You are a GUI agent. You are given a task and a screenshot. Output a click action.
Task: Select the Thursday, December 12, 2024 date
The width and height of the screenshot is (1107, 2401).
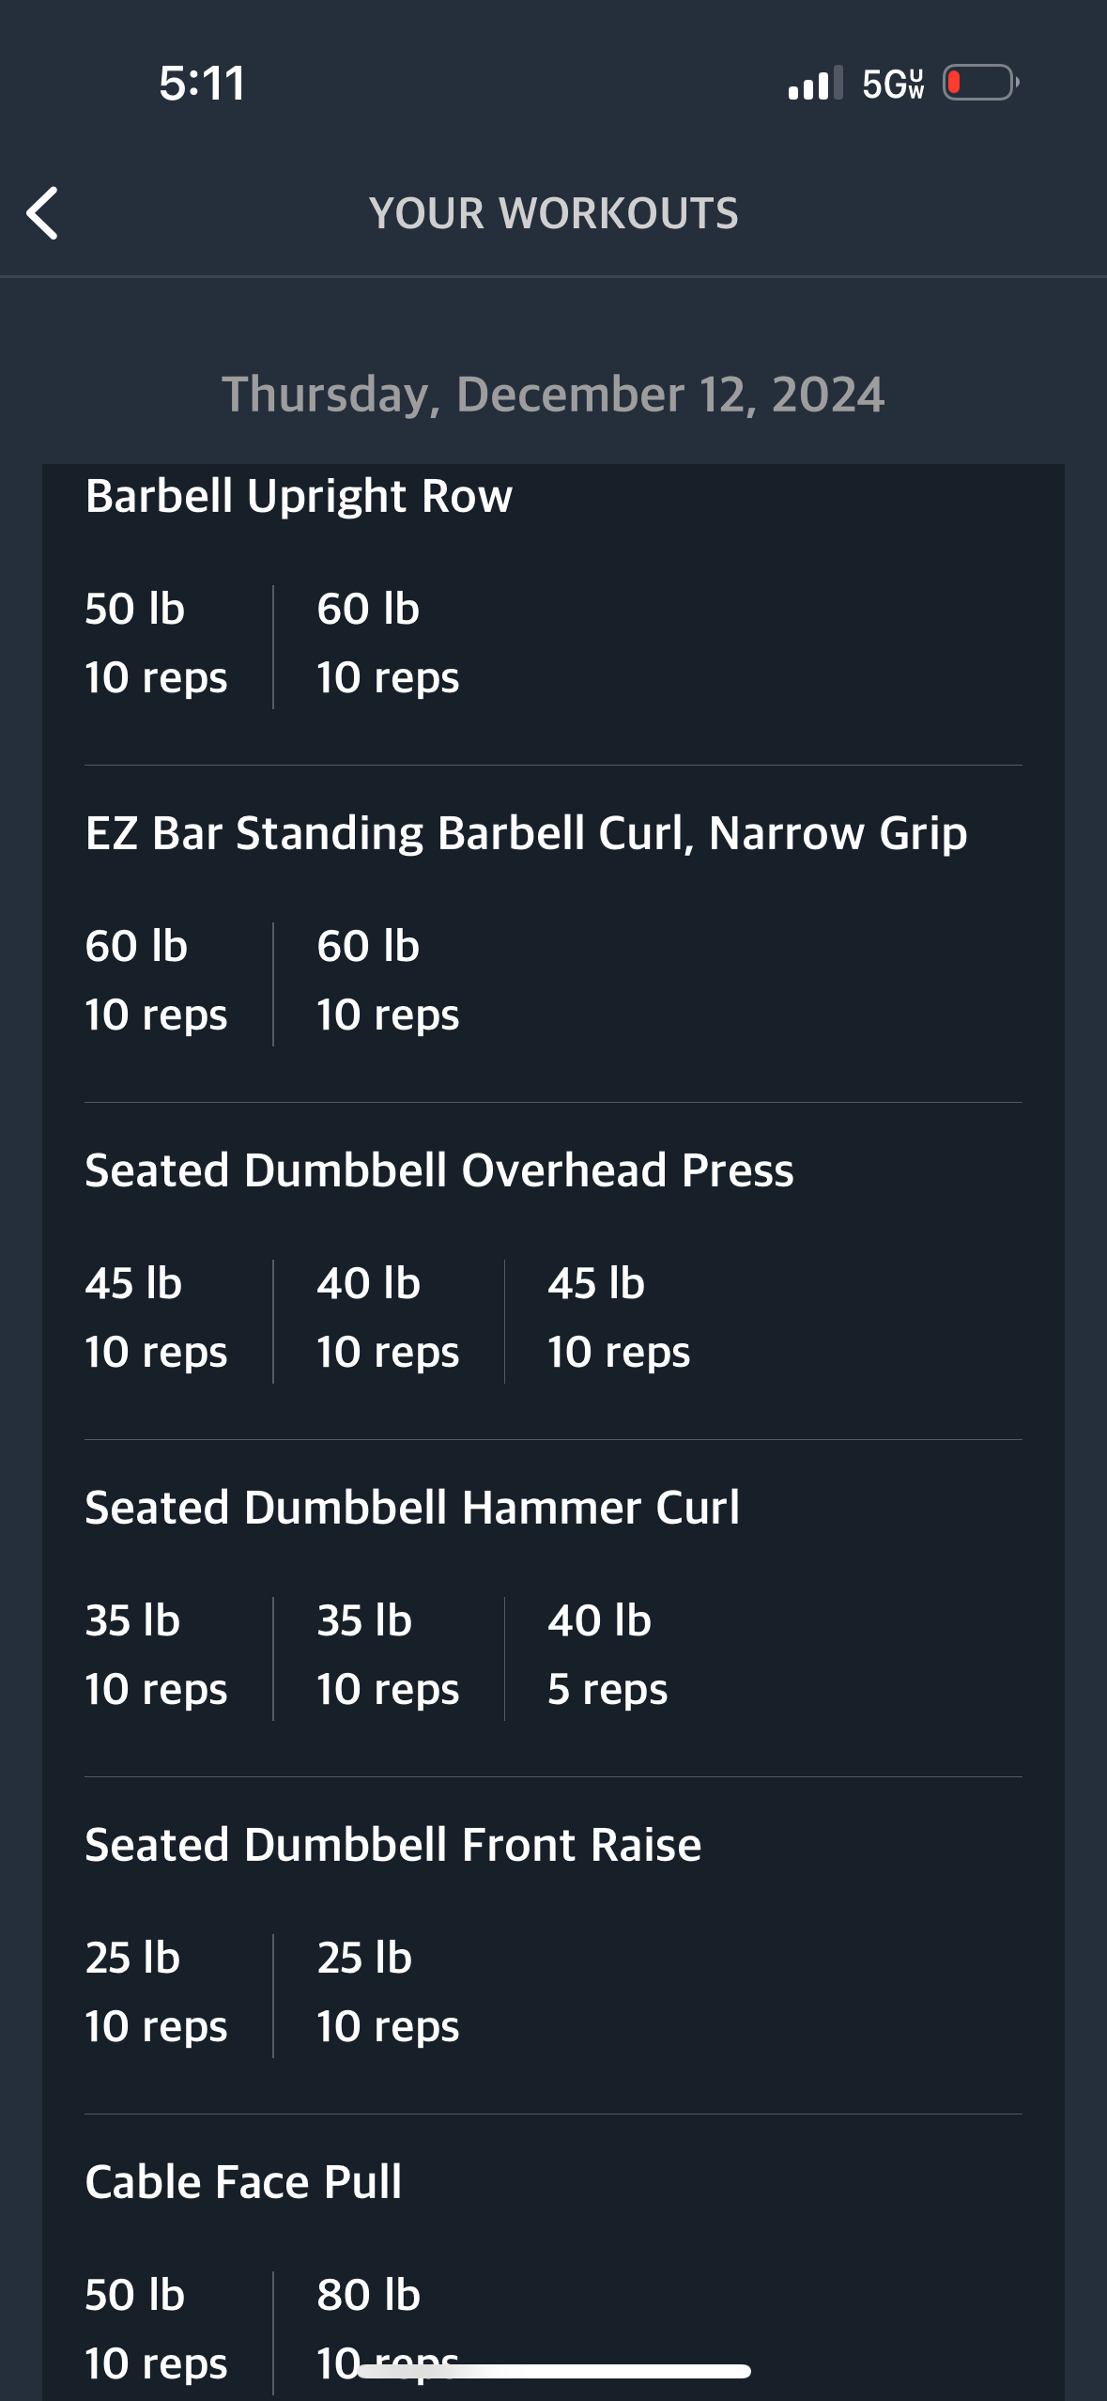pyautogui.click(x=553, y=395)
